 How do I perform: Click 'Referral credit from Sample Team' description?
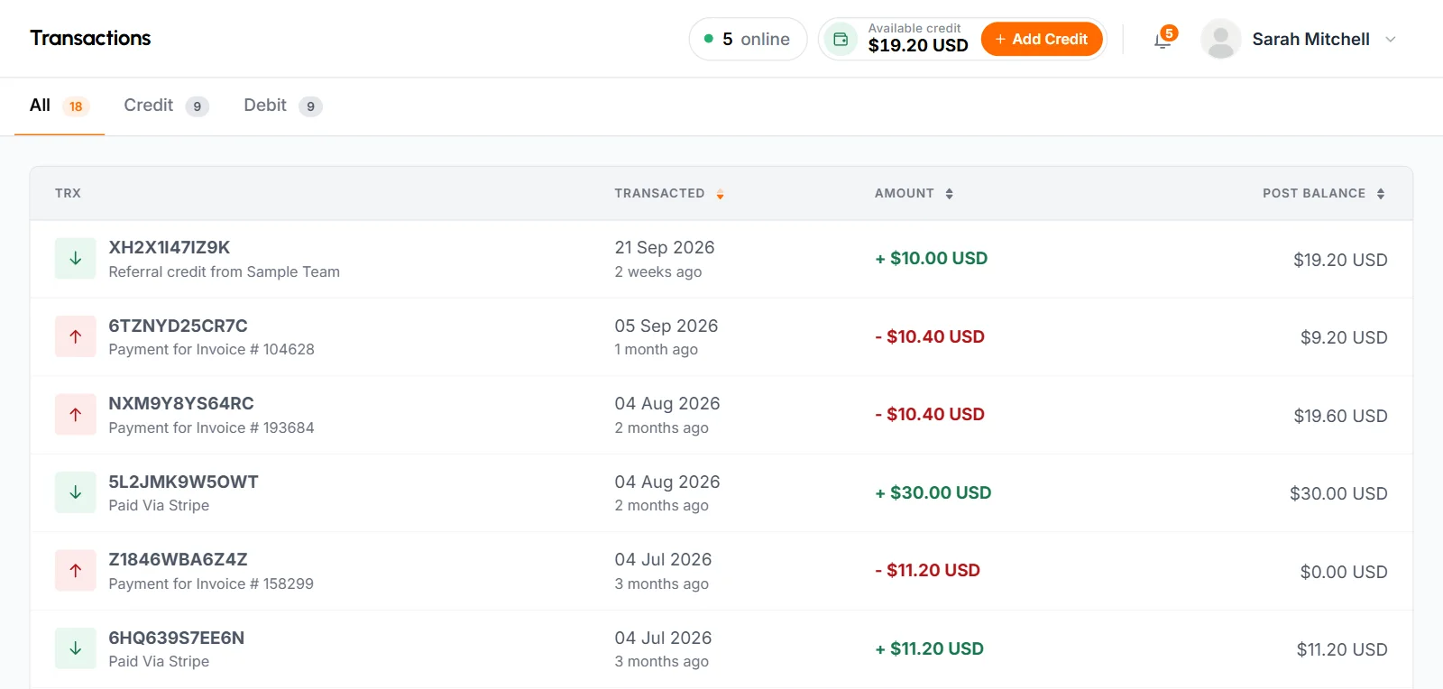225,271
